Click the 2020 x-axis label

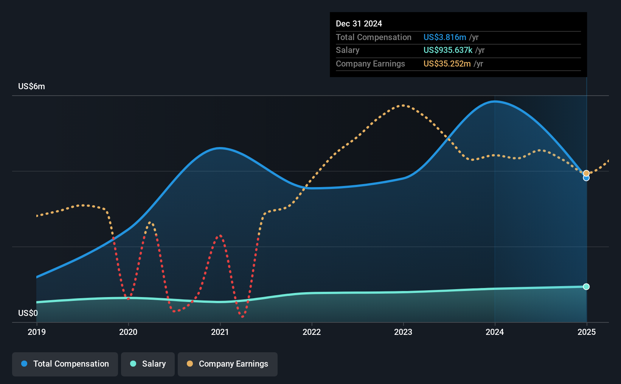tap(128, 332)
